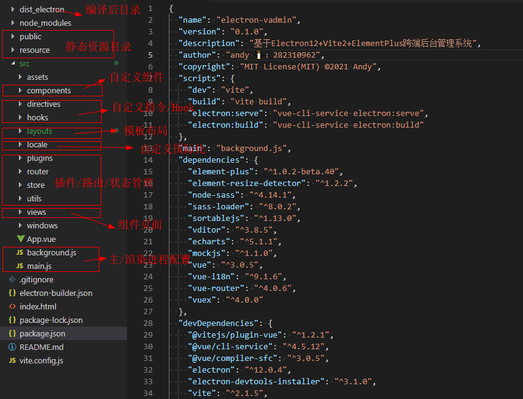Select the windows folder in explorer
Viewport: 523px width, 399px height.
42,226
